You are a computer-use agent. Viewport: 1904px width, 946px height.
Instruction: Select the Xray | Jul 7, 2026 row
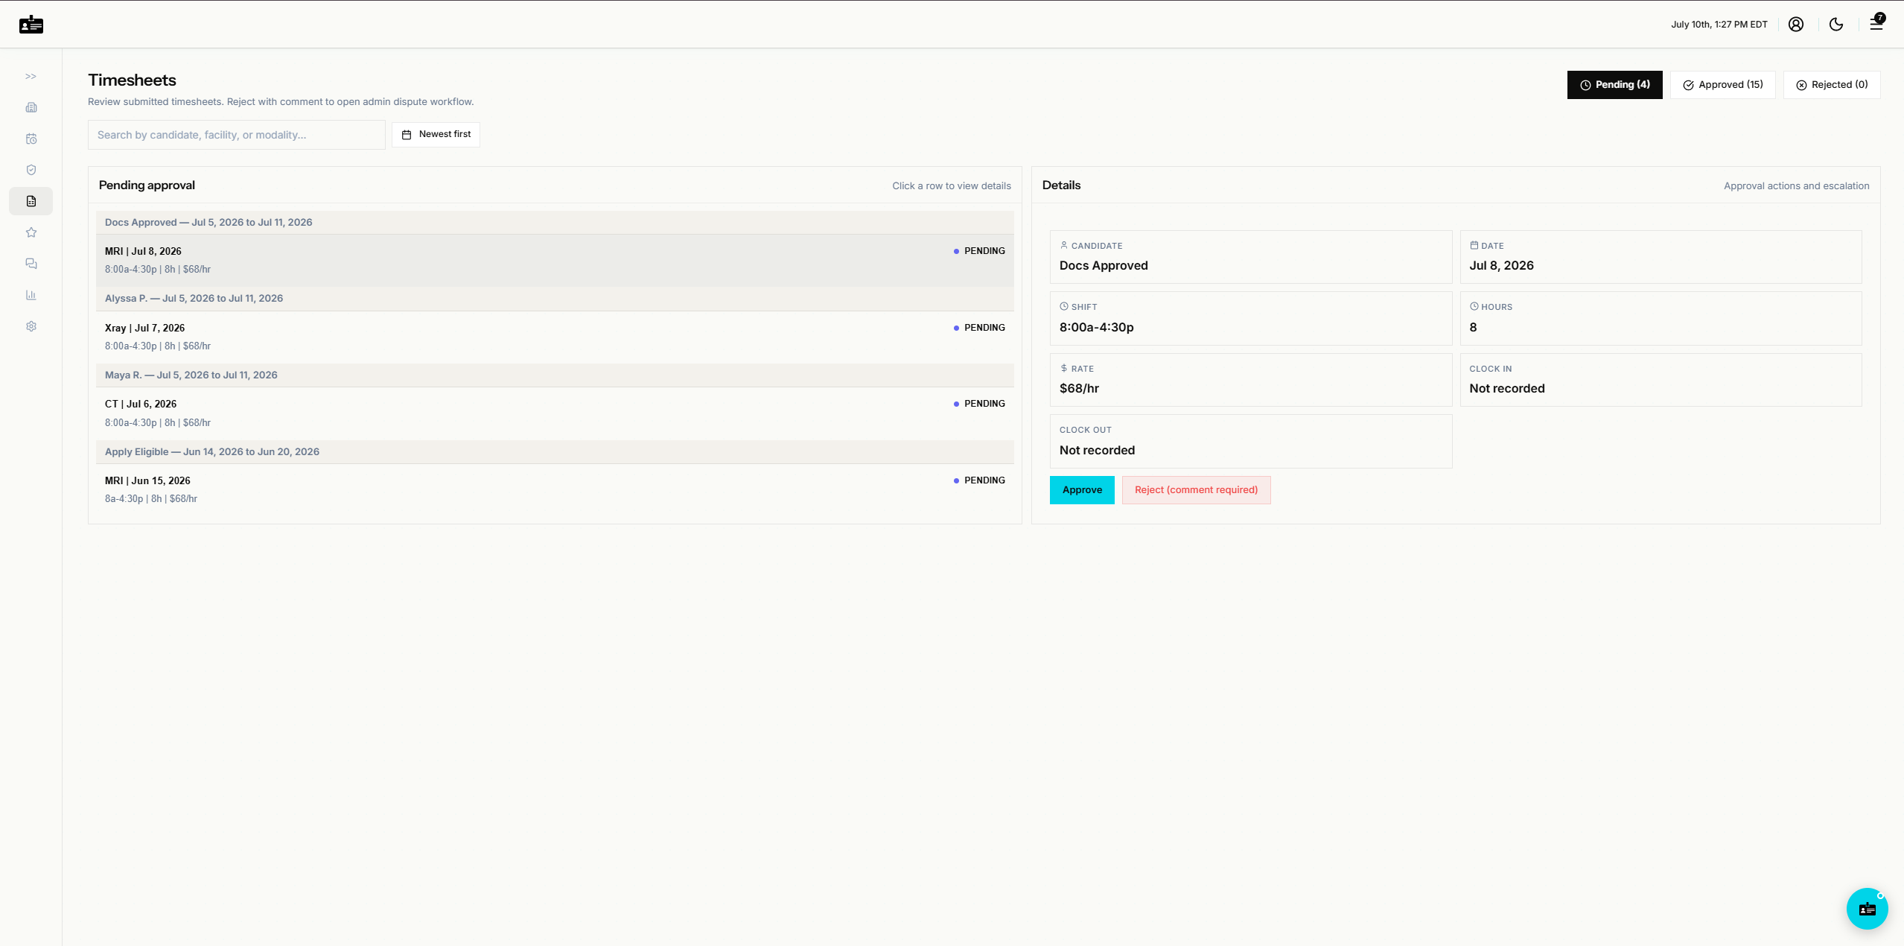[555, 337]
